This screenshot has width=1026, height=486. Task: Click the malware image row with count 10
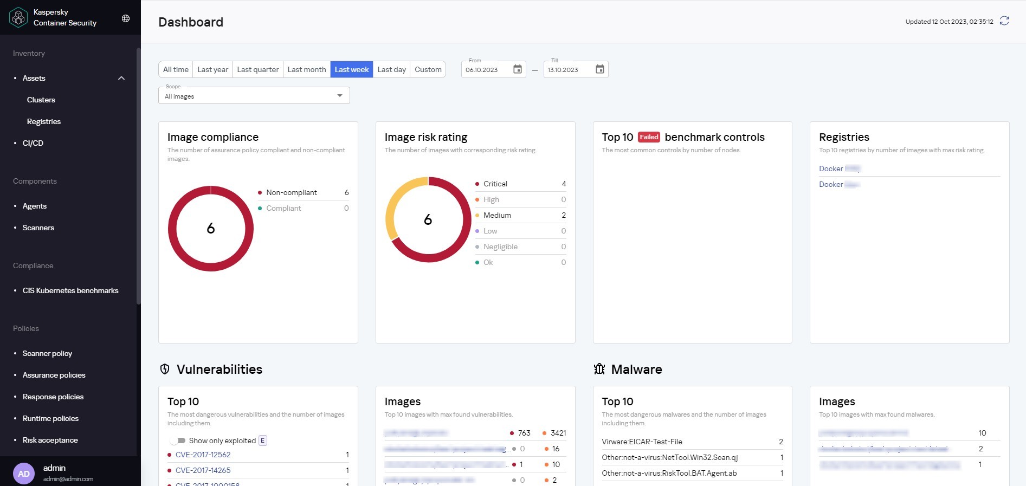tap(909, 433)
